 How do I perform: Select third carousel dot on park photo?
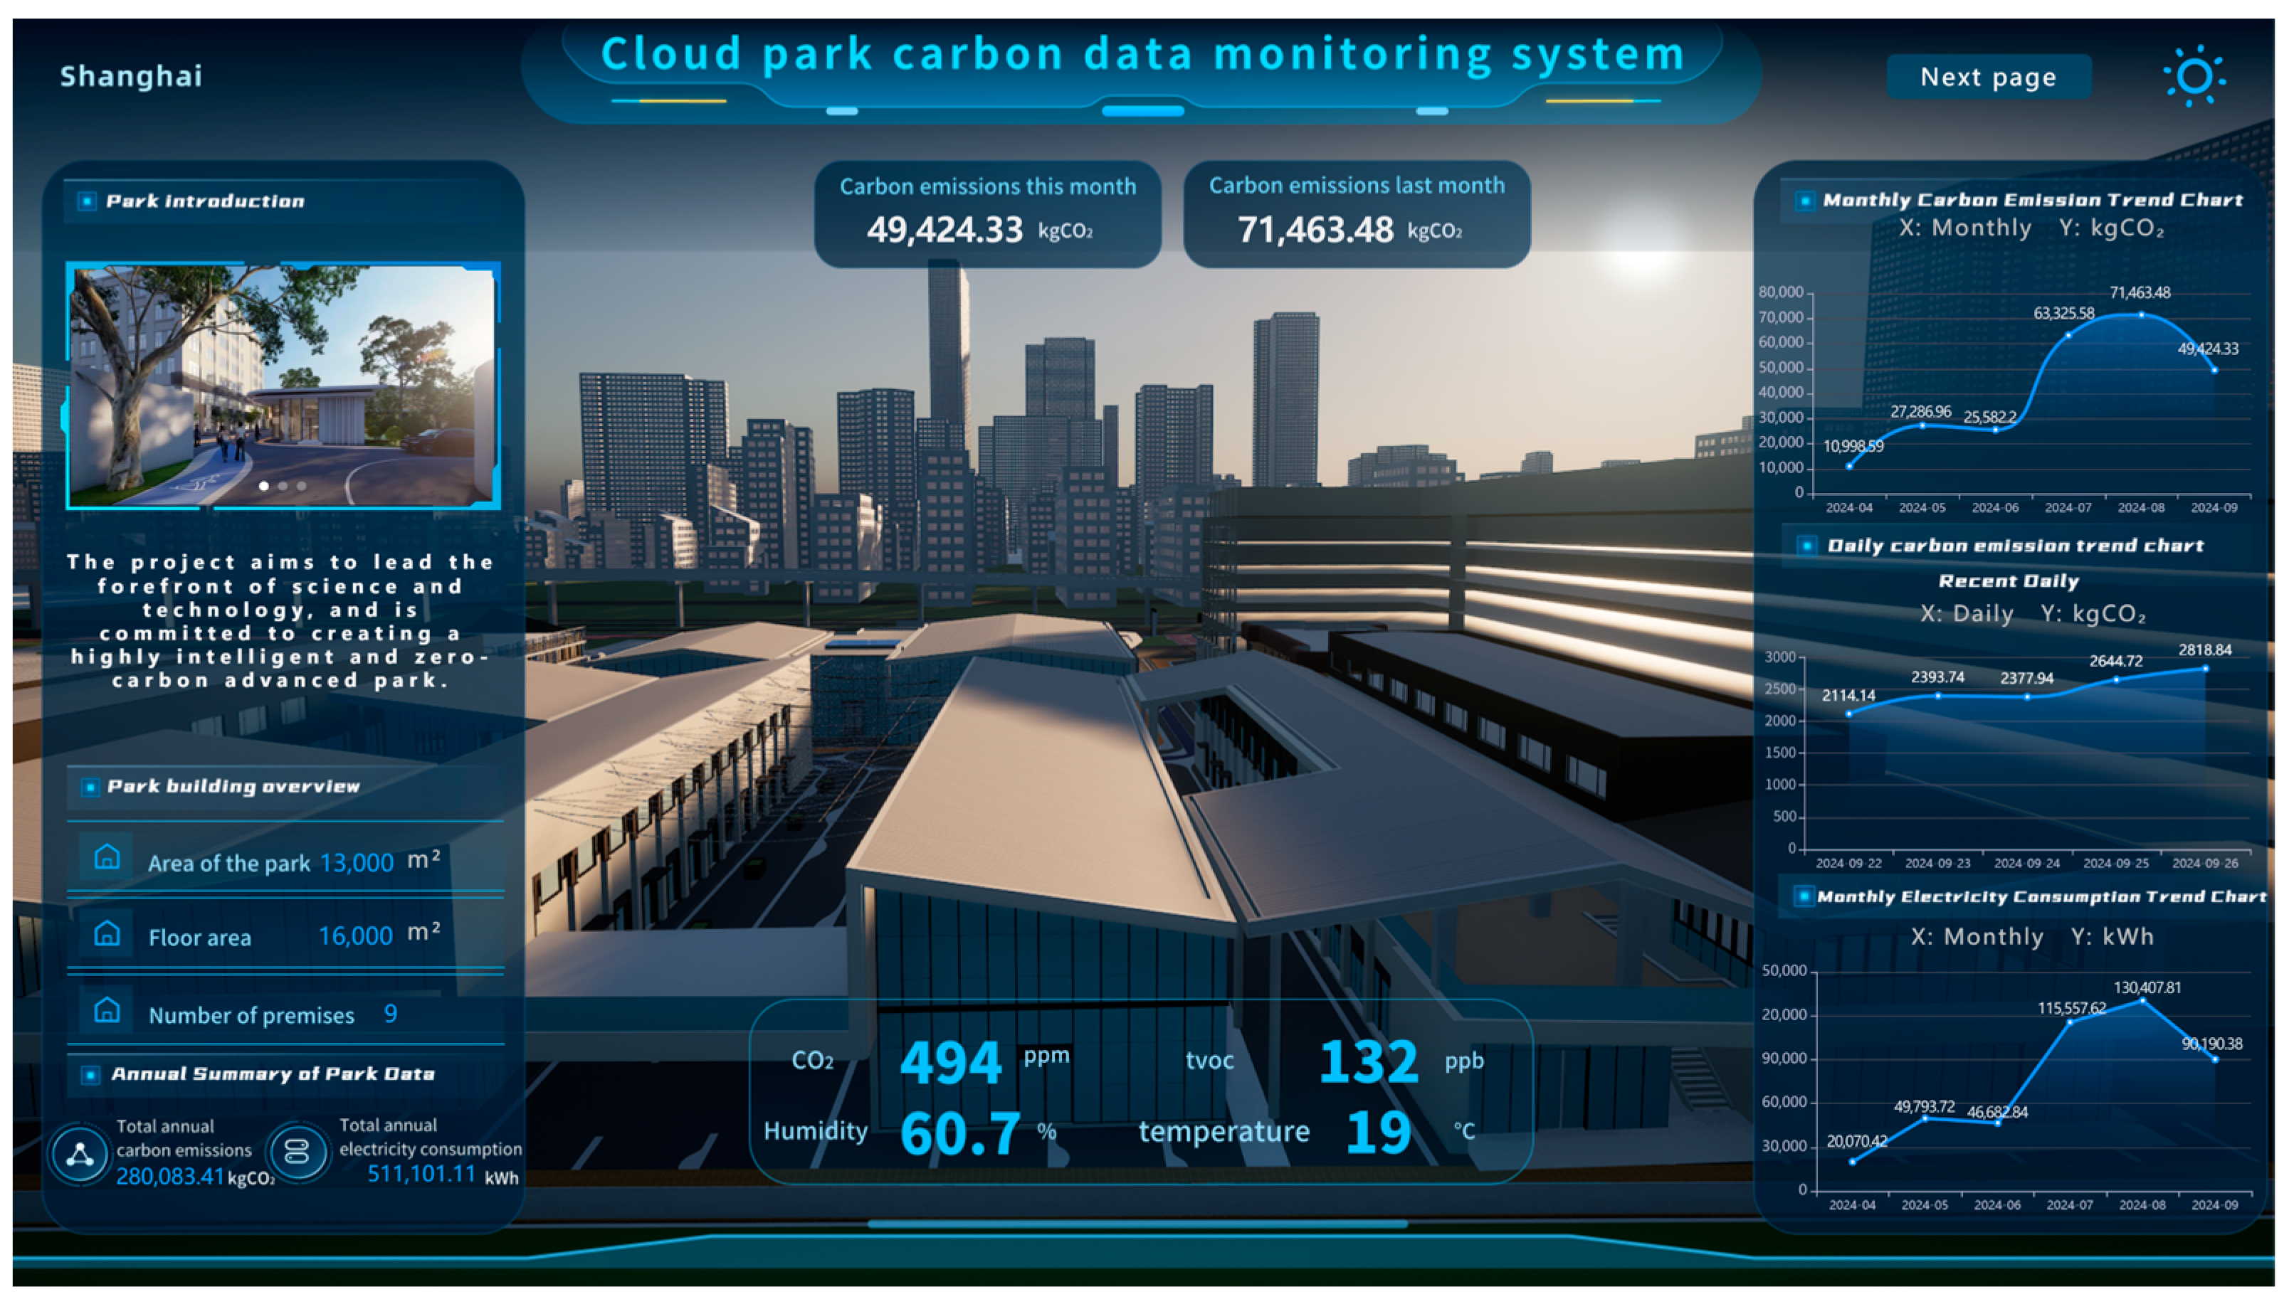coord(302,487)
